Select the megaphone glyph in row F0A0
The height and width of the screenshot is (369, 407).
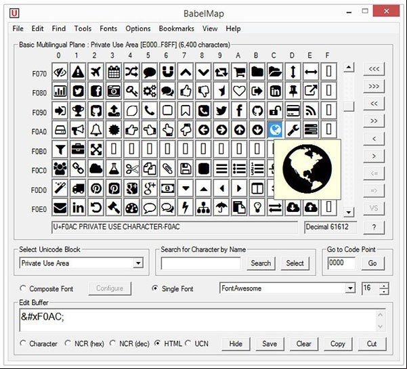tap(78, 130)
